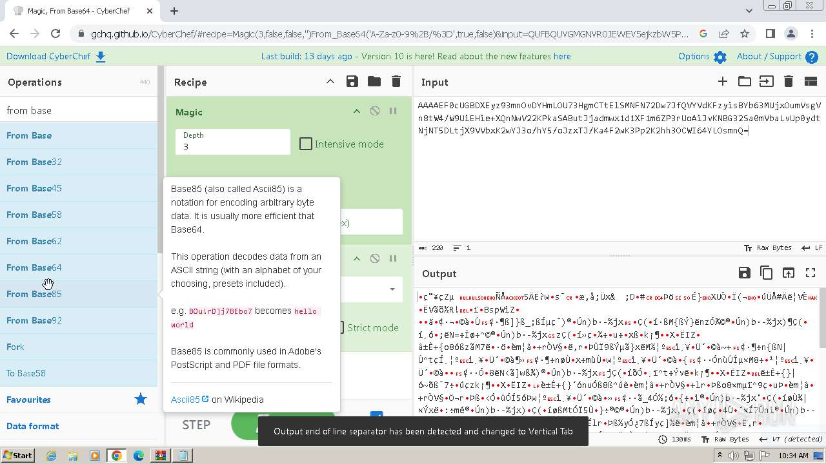Select the From Base62 operation

[x=79, y=241]
